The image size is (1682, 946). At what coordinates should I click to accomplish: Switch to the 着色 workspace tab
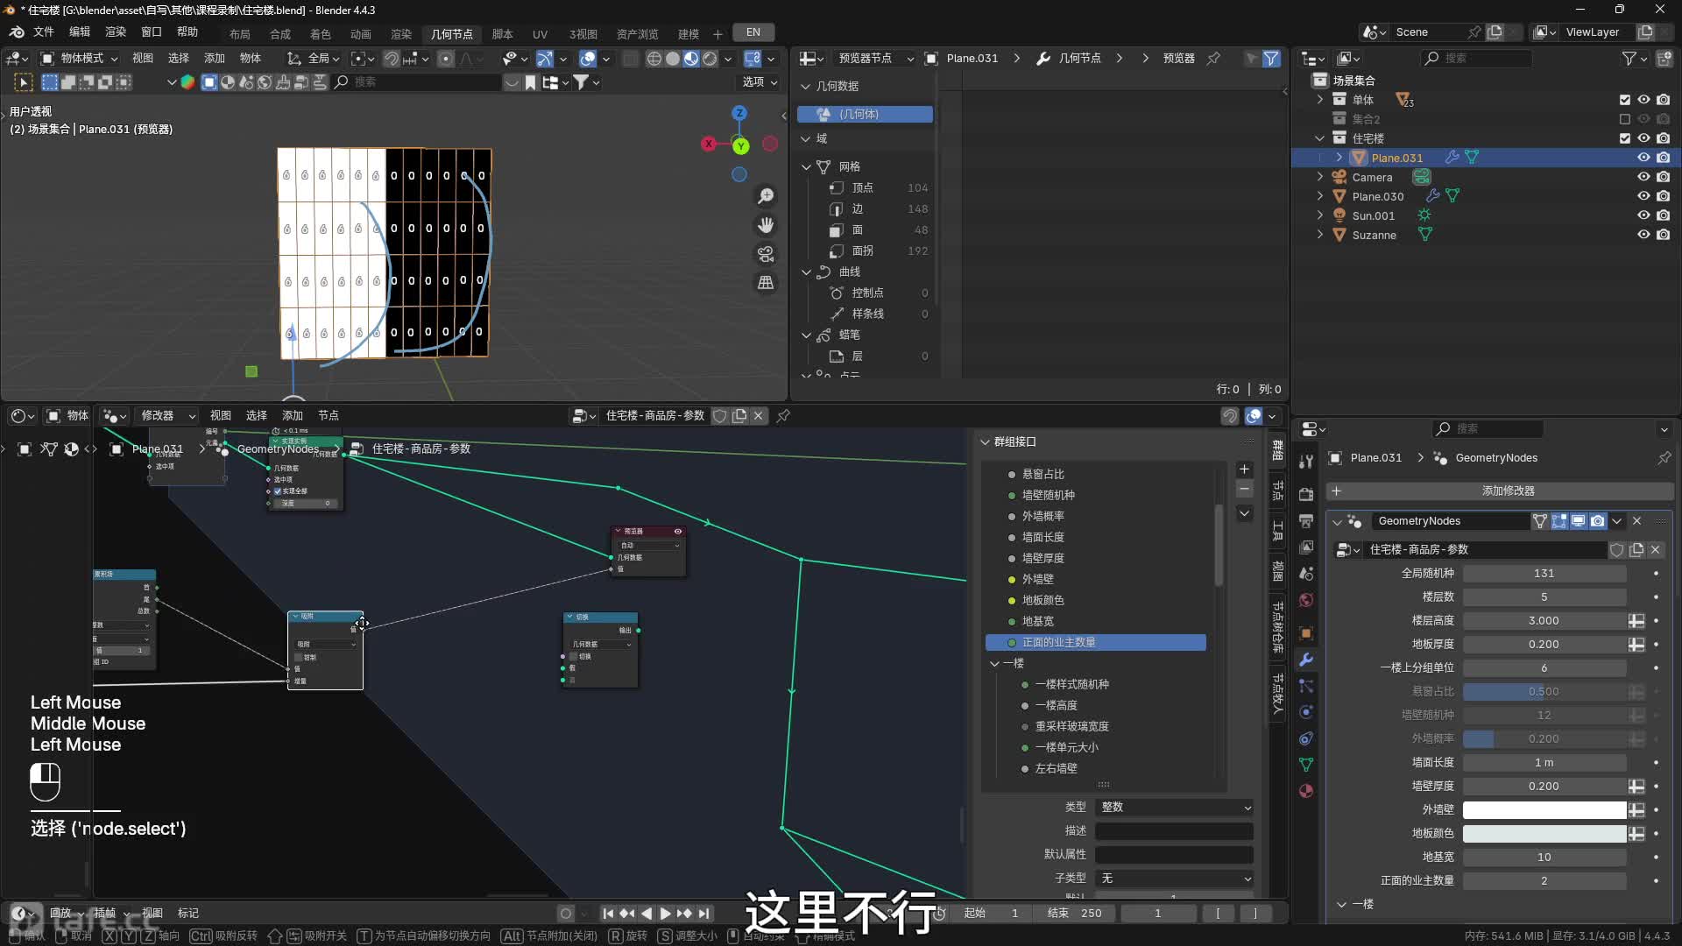click(321, 34)
